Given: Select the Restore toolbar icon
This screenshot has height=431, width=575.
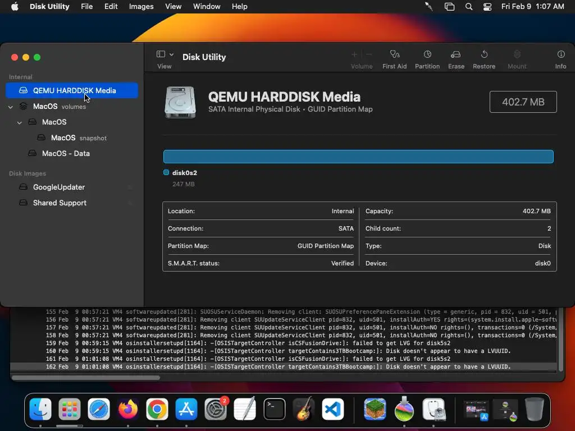Looking at the screenshot, I should (x=484, y=54).
